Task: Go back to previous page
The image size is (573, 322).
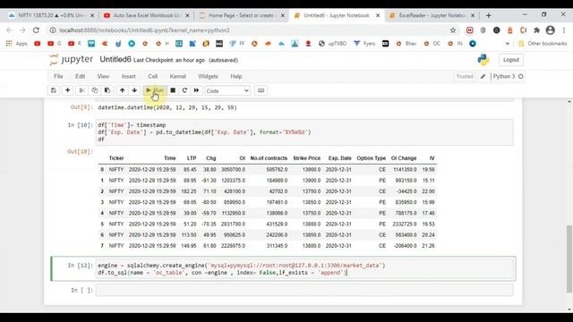Action: 10,30
